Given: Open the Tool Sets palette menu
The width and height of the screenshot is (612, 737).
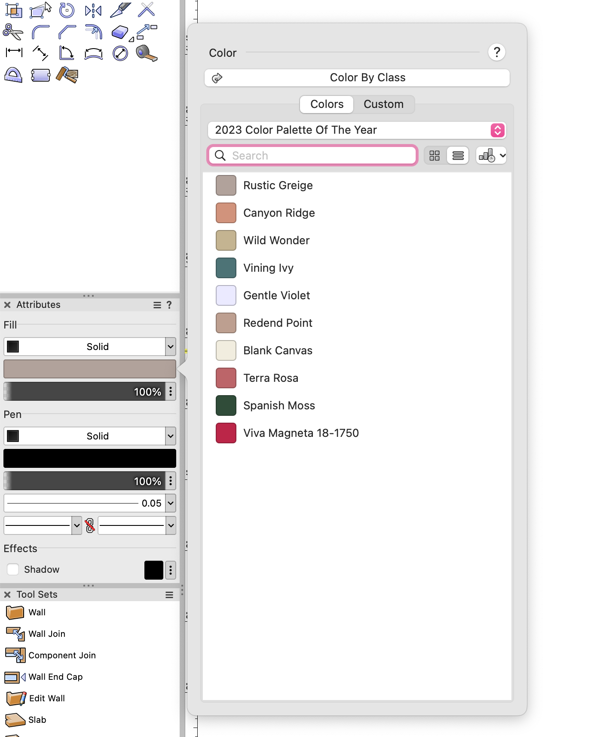Looking at the screenshot, I should pos(169,595).
